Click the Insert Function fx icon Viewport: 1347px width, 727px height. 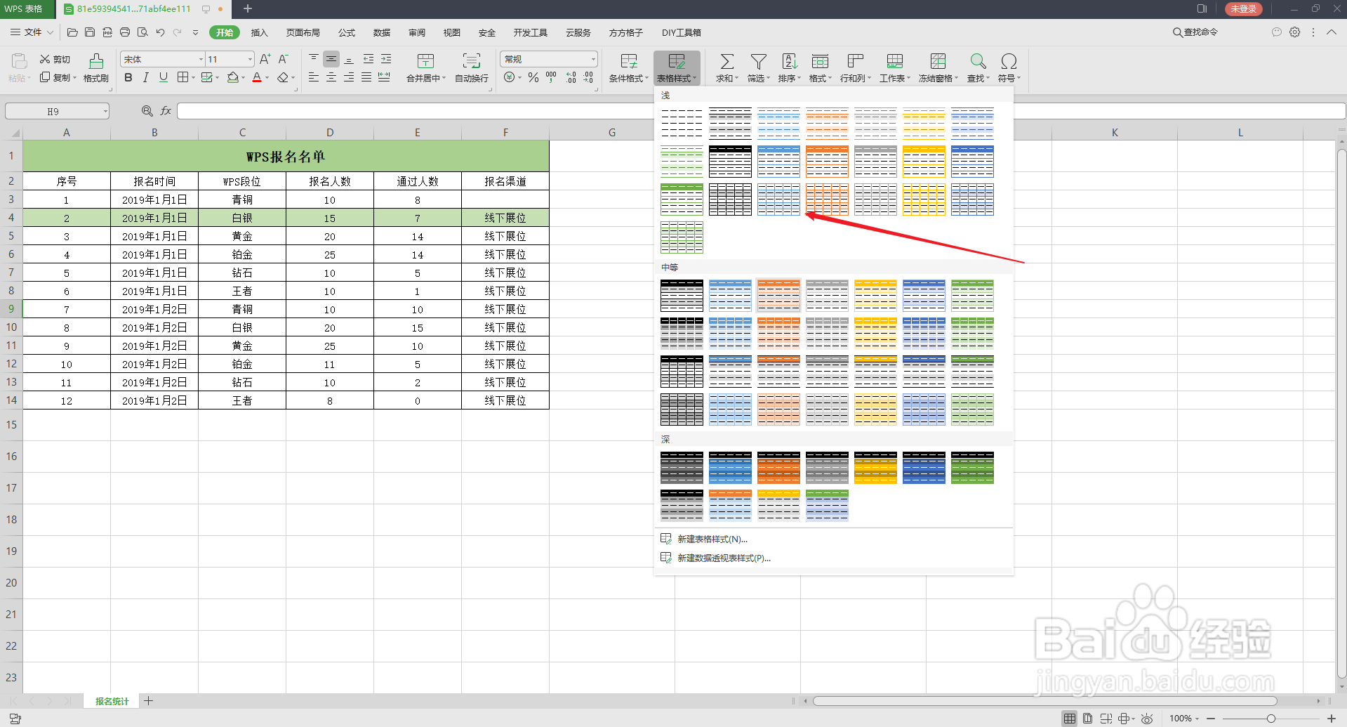click(x=166, y=111)
